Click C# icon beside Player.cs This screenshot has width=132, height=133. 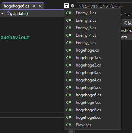[x=69, y=125]
